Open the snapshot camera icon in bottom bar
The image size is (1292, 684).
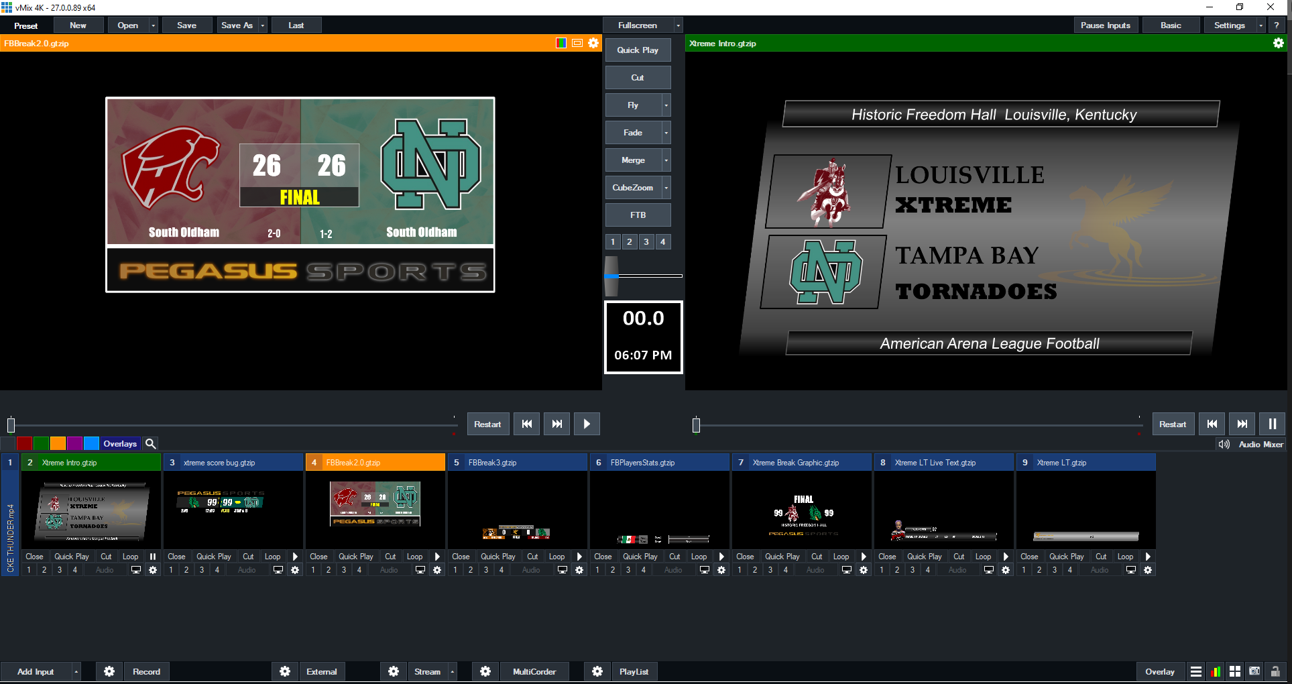tap(1254, 671)
